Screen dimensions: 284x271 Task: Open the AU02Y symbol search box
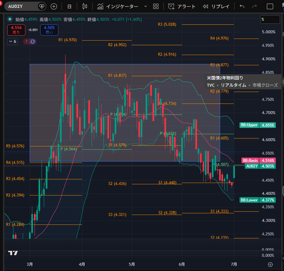(21, 7)
